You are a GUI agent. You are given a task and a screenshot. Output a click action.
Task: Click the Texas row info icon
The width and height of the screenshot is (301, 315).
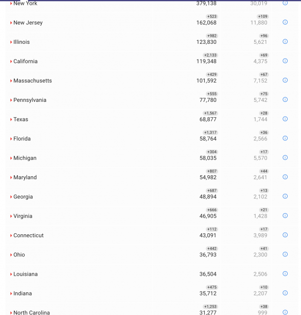(285, 119)
